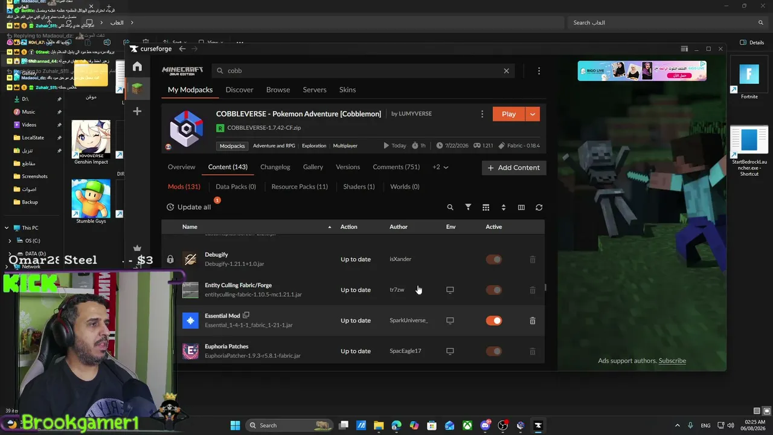Toggle Entity Culling Fabric/Forge active switch
The image size is (773, 435).
[494, 290]
